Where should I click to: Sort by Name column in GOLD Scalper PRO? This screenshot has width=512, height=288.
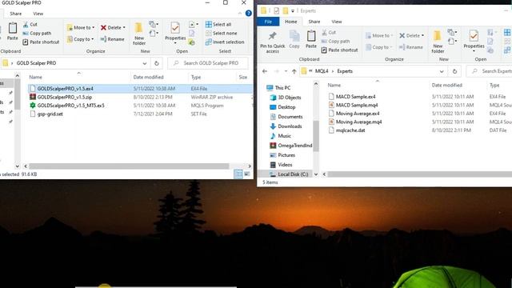[35, 78]
